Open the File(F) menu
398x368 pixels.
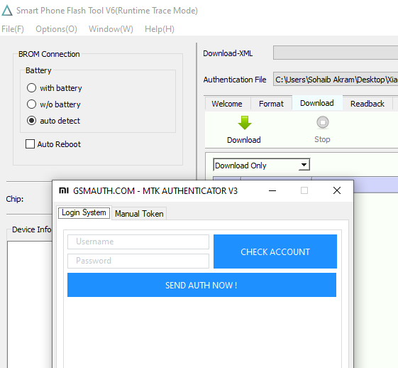(x=13, y=29)
